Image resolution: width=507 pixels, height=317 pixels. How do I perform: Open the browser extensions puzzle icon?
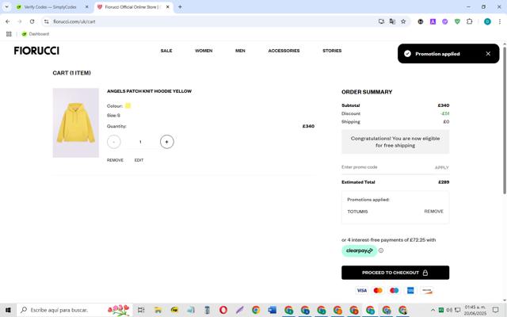[470, 21]
